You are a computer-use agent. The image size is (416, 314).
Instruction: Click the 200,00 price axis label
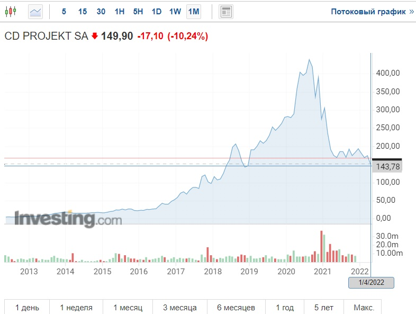(x=387, y=146)
